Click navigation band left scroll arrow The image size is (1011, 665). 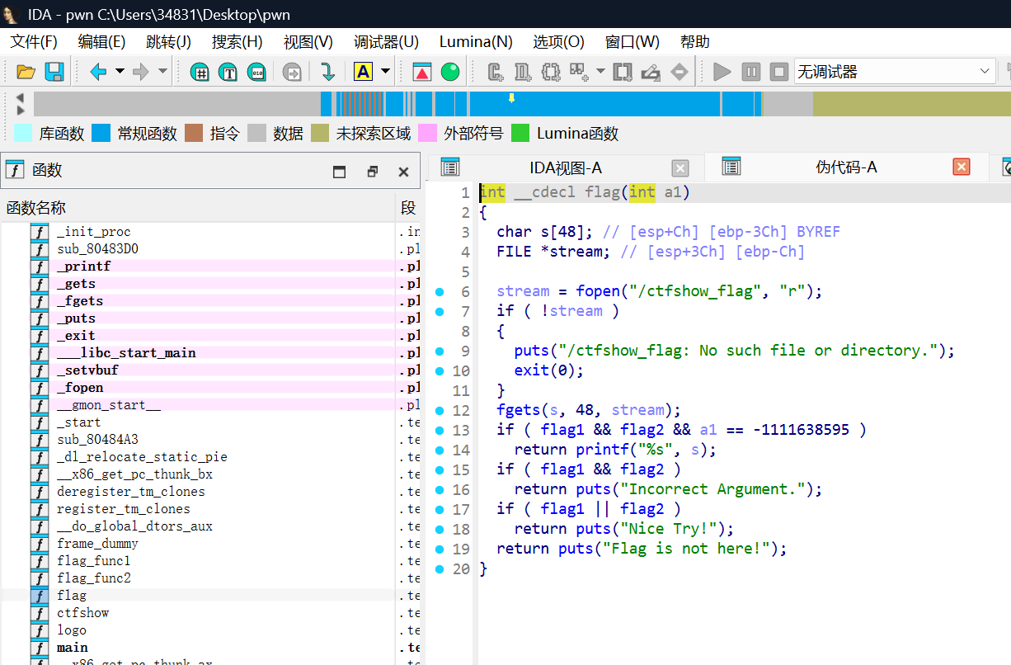point(21,97)
